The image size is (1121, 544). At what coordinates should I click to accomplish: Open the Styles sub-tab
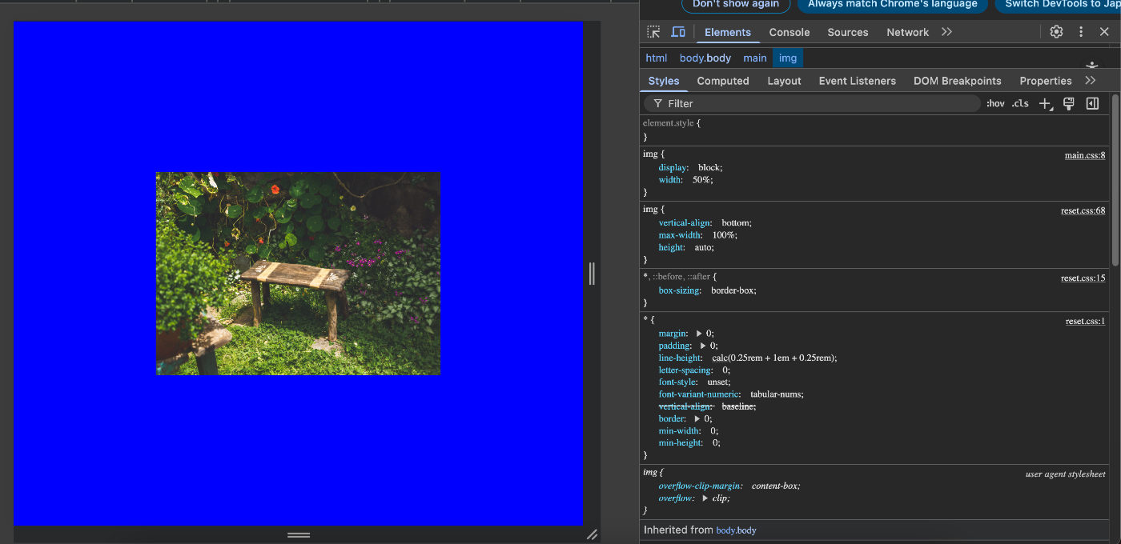point(664,81)
